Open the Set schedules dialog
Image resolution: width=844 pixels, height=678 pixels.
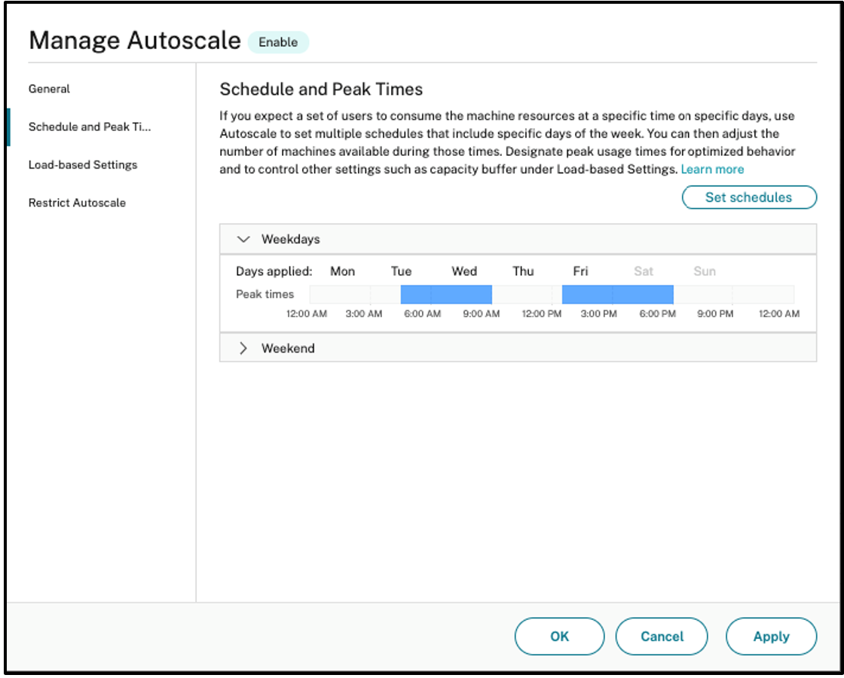point(750,197)
